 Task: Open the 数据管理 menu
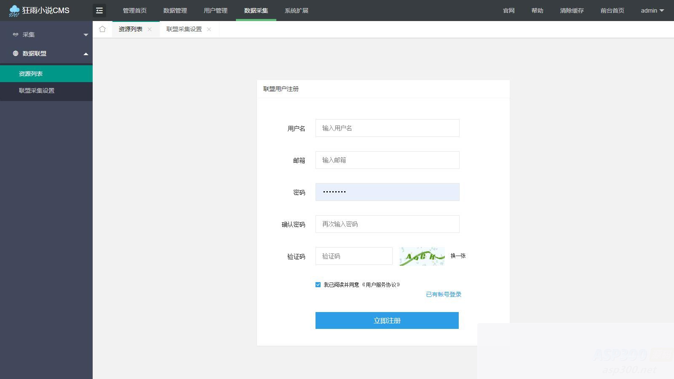click(x=175, y=11)
